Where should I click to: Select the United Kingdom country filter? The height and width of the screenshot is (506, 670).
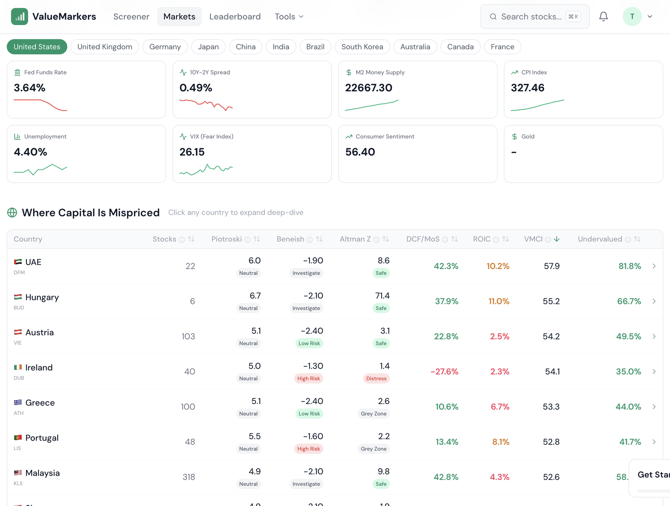coord(104,47)
